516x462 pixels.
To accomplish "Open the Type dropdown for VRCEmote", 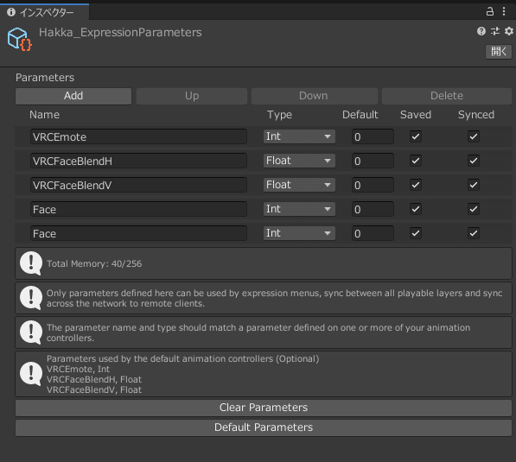I will tap(299, 136).
